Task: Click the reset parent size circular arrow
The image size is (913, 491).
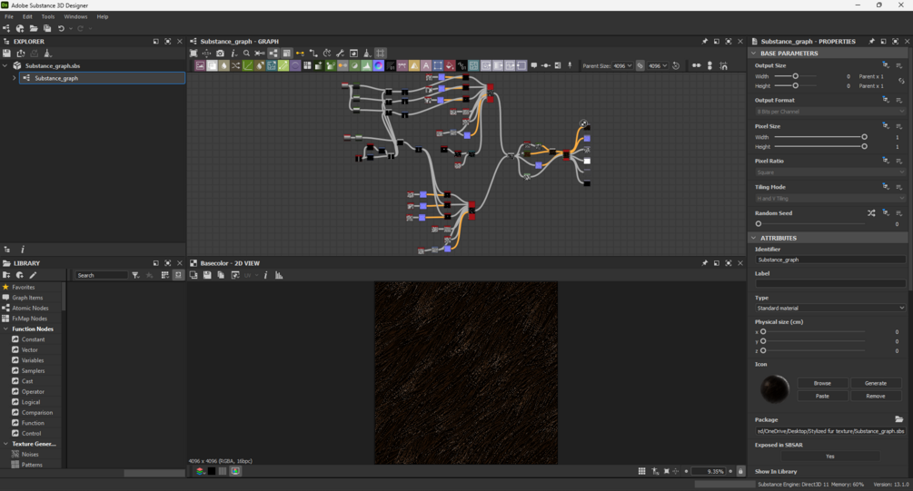Action: point(676,65)
